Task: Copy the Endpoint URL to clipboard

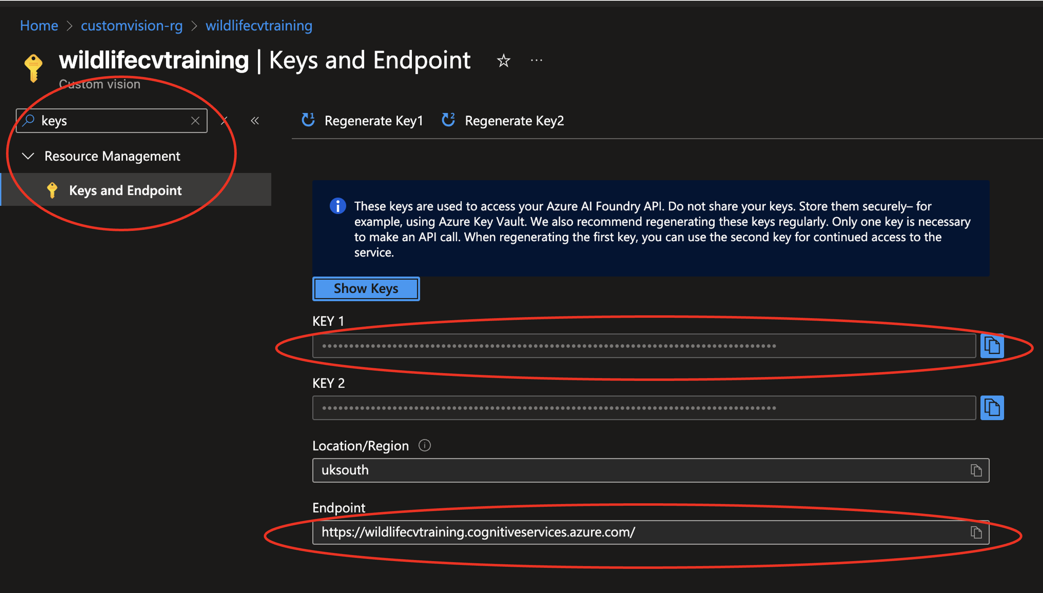Action: (976, 532)
